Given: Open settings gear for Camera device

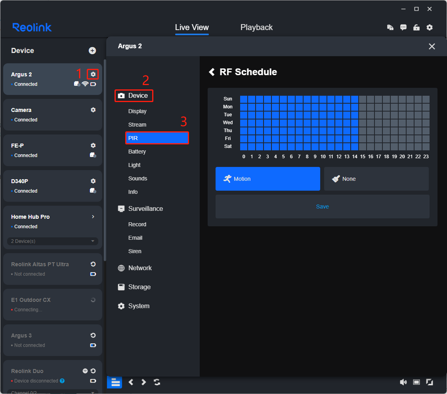Looking at the screenshot, I should (x=93, y=110).
